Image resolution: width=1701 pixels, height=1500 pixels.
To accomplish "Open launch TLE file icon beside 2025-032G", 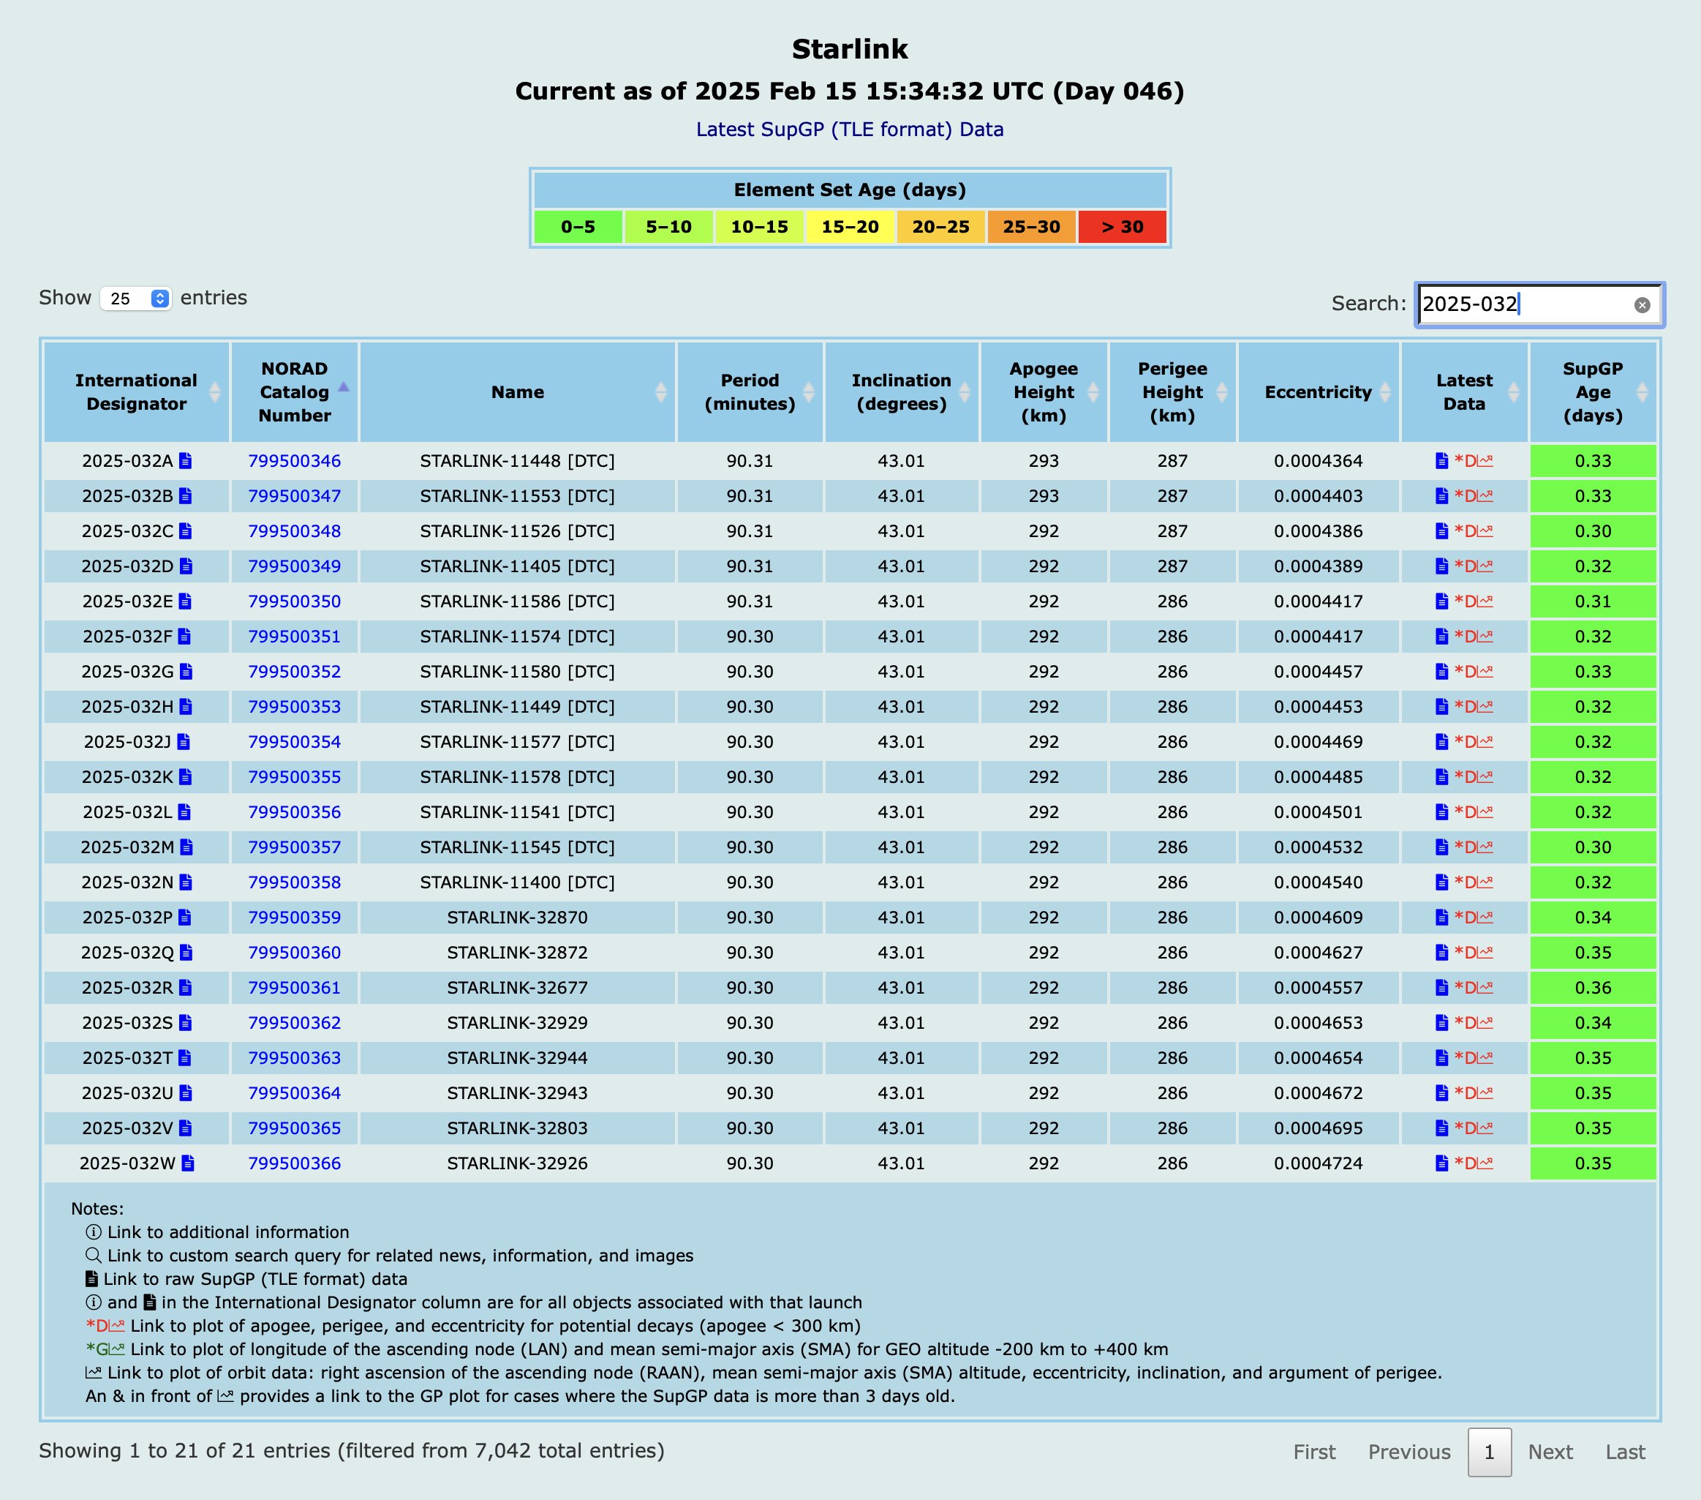I will click(x=186, y=671).
